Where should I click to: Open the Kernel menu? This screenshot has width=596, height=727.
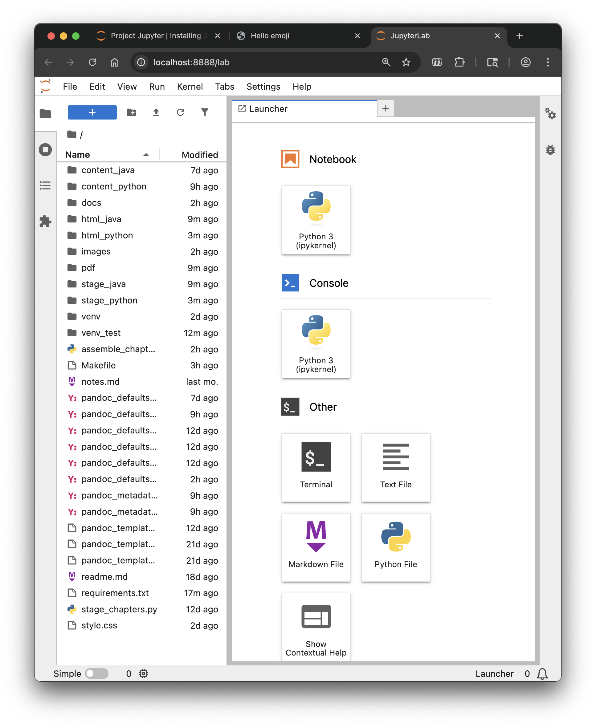pyautogui.click(x=190, y=87)
